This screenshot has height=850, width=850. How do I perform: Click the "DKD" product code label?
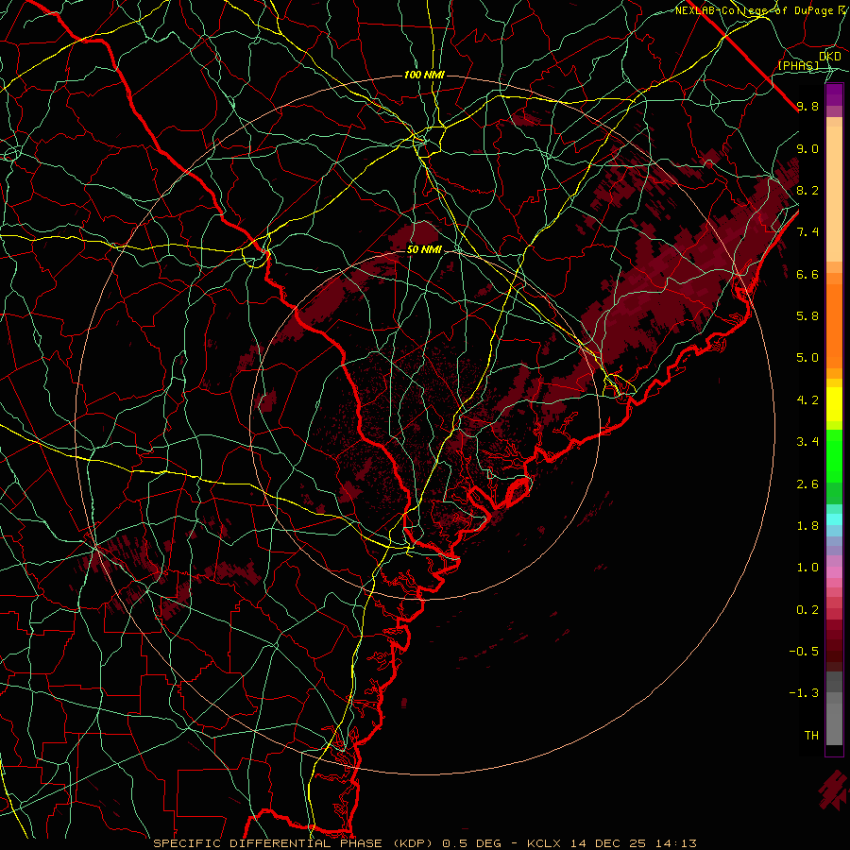pos(830,57)
